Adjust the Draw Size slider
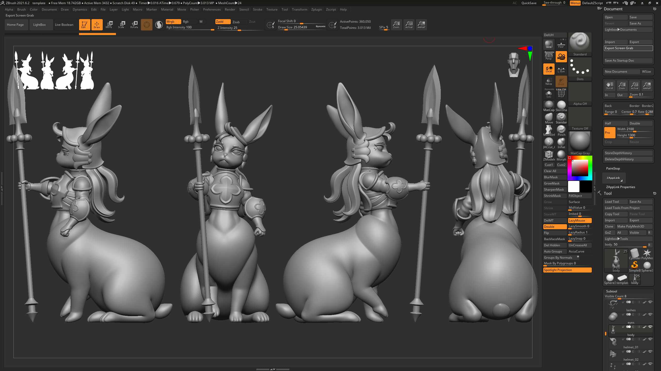The height and width of the screenshot is (371, 661). (302, 28)
